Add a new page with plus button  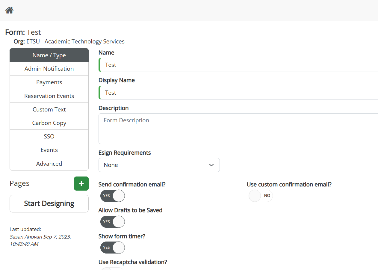[x=81, y=184]
